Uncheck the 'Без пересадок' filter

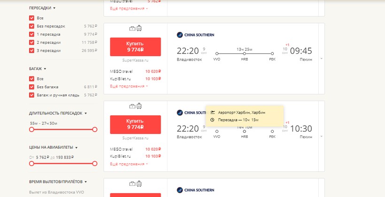click(x=32, y=26)
